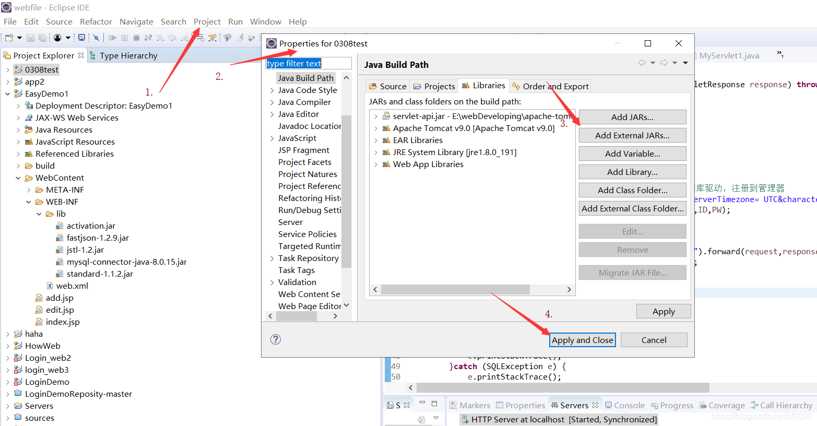
Task: Open the Window menu
Action: click(266, 21)
